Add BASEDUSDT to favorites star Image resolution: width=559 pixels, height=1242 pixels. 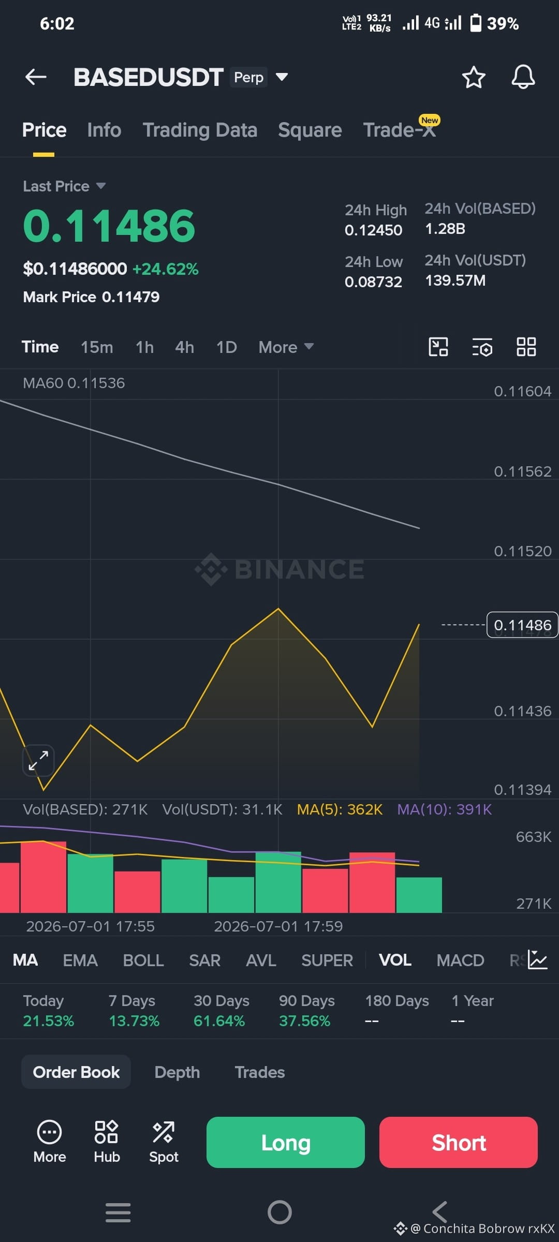point(473,77)
